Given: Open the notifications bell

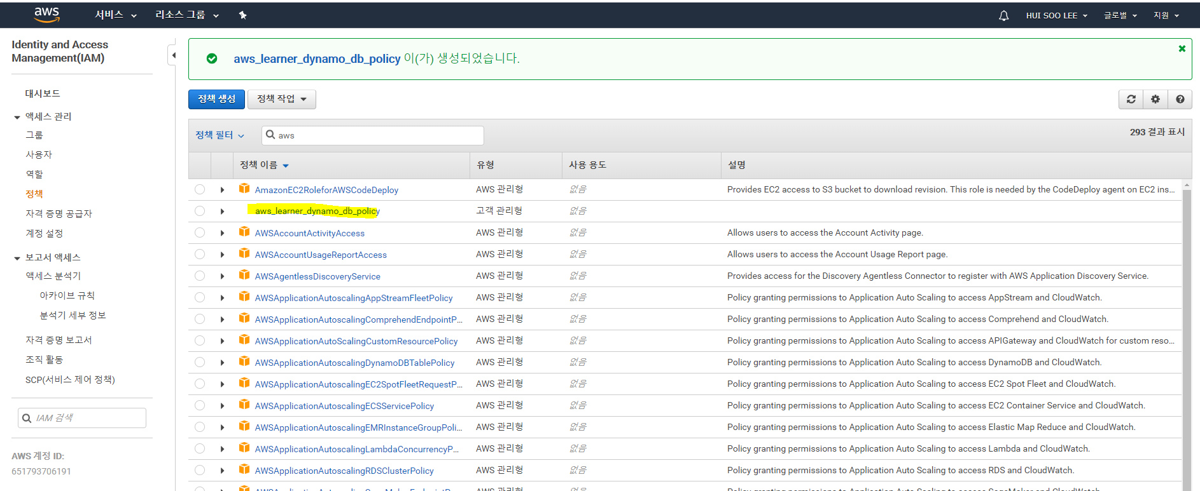Looking at the screenshot, I should [x=1003, y=15].
